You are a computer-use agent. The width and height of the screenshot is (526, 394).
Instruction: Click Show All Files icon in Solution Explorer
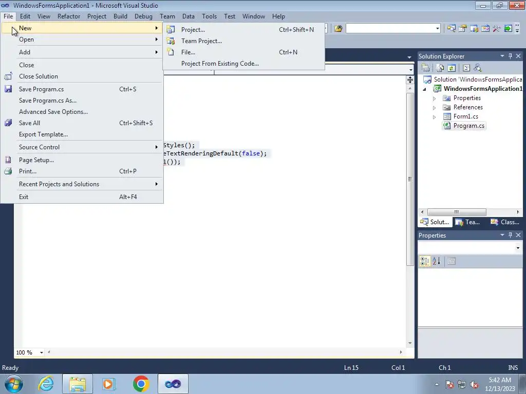(x=440, y=68)
